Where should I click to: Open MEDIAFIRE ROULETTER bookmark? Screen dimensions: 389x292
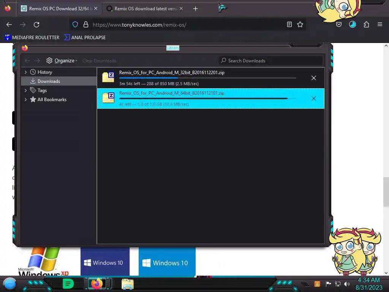pyautogui.click(x=32, y=38)
